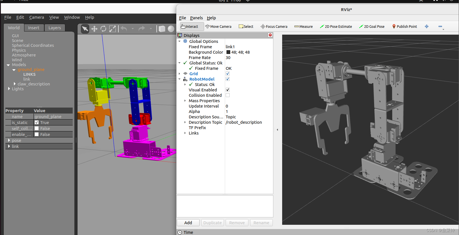Expand the Links row in RobotModel
Viewport: 459px width, 235px height.
185,133
